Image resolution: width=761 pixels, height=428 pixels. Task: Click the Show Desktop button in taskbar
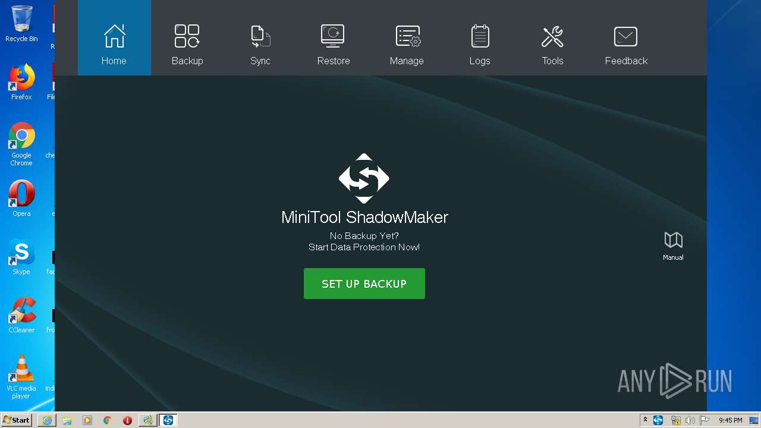point(754,420)
